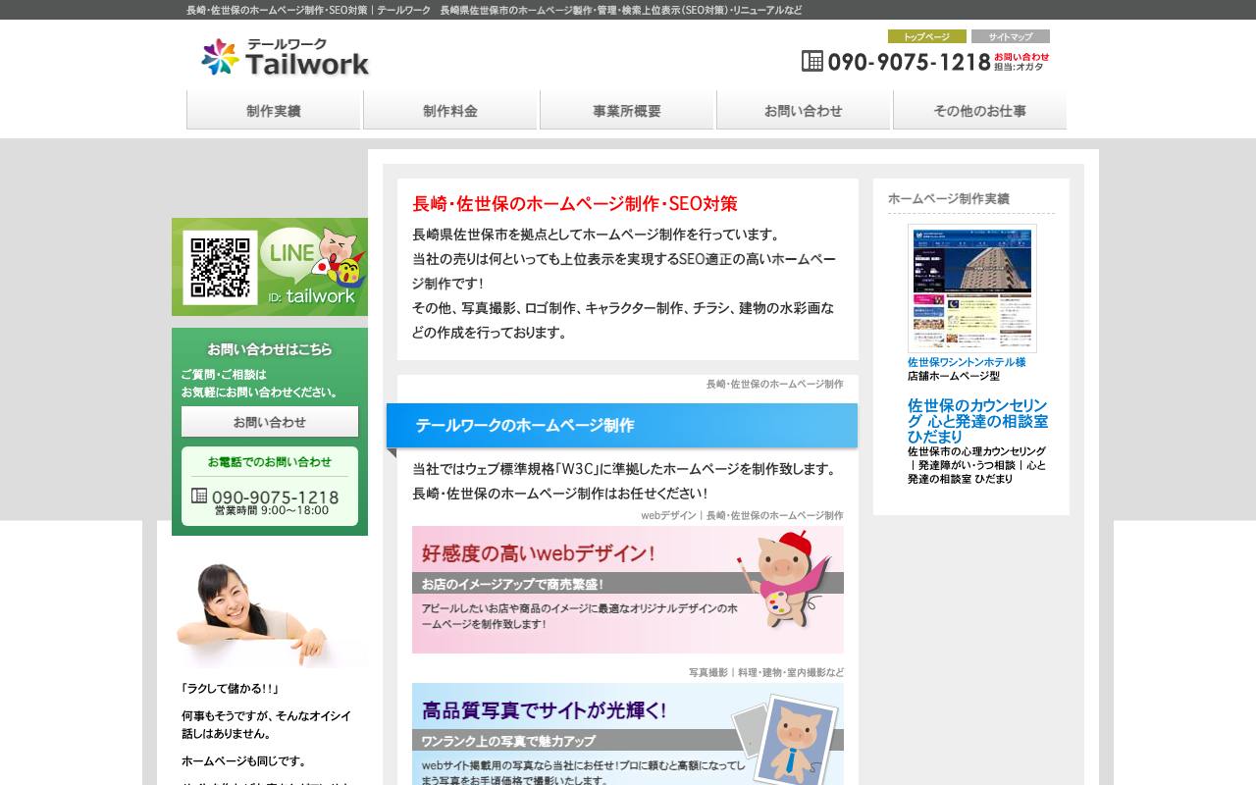Open the お問い合わせ navigation tab
Screen dimensions: 1256x785
pos(804,110)
